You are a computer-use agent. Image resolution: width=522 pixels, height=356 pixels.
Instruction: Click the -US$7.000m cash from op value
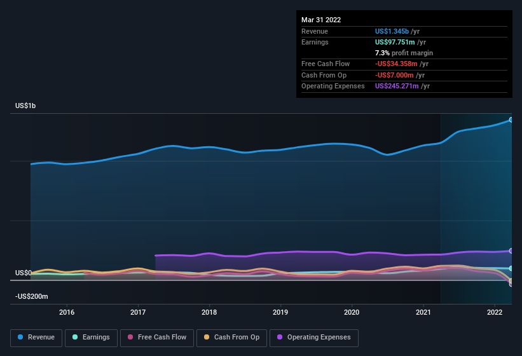(394, 75)
